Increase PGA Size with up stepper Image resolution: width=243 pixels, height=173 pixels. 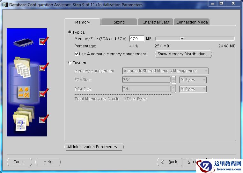[174, 87]
